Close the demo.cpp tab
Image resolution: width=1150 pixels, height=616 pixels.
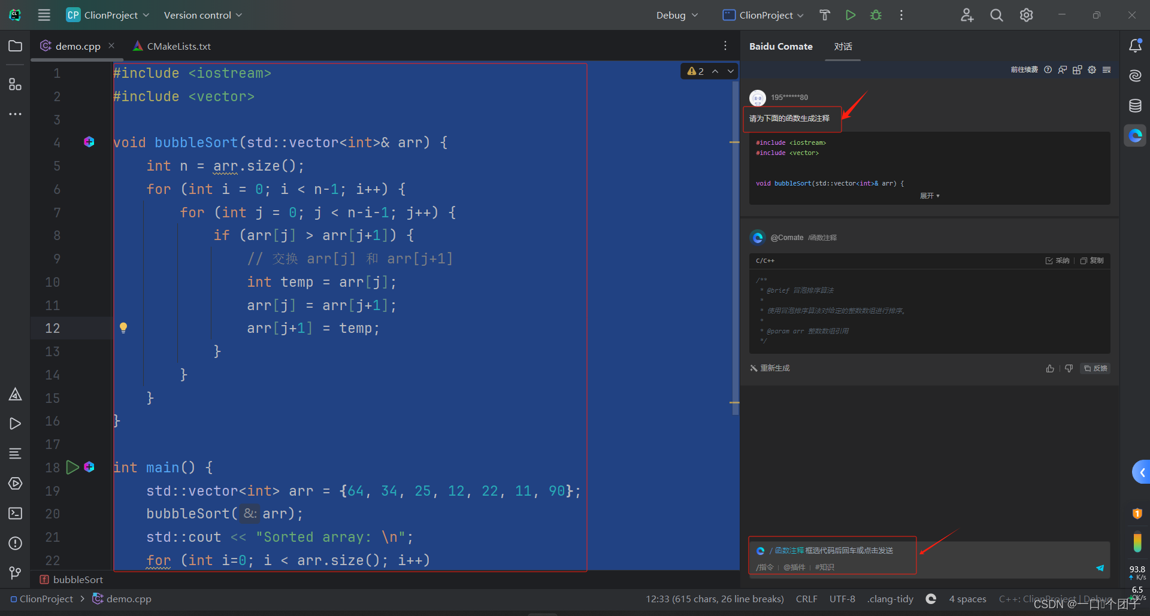[111, 45]
